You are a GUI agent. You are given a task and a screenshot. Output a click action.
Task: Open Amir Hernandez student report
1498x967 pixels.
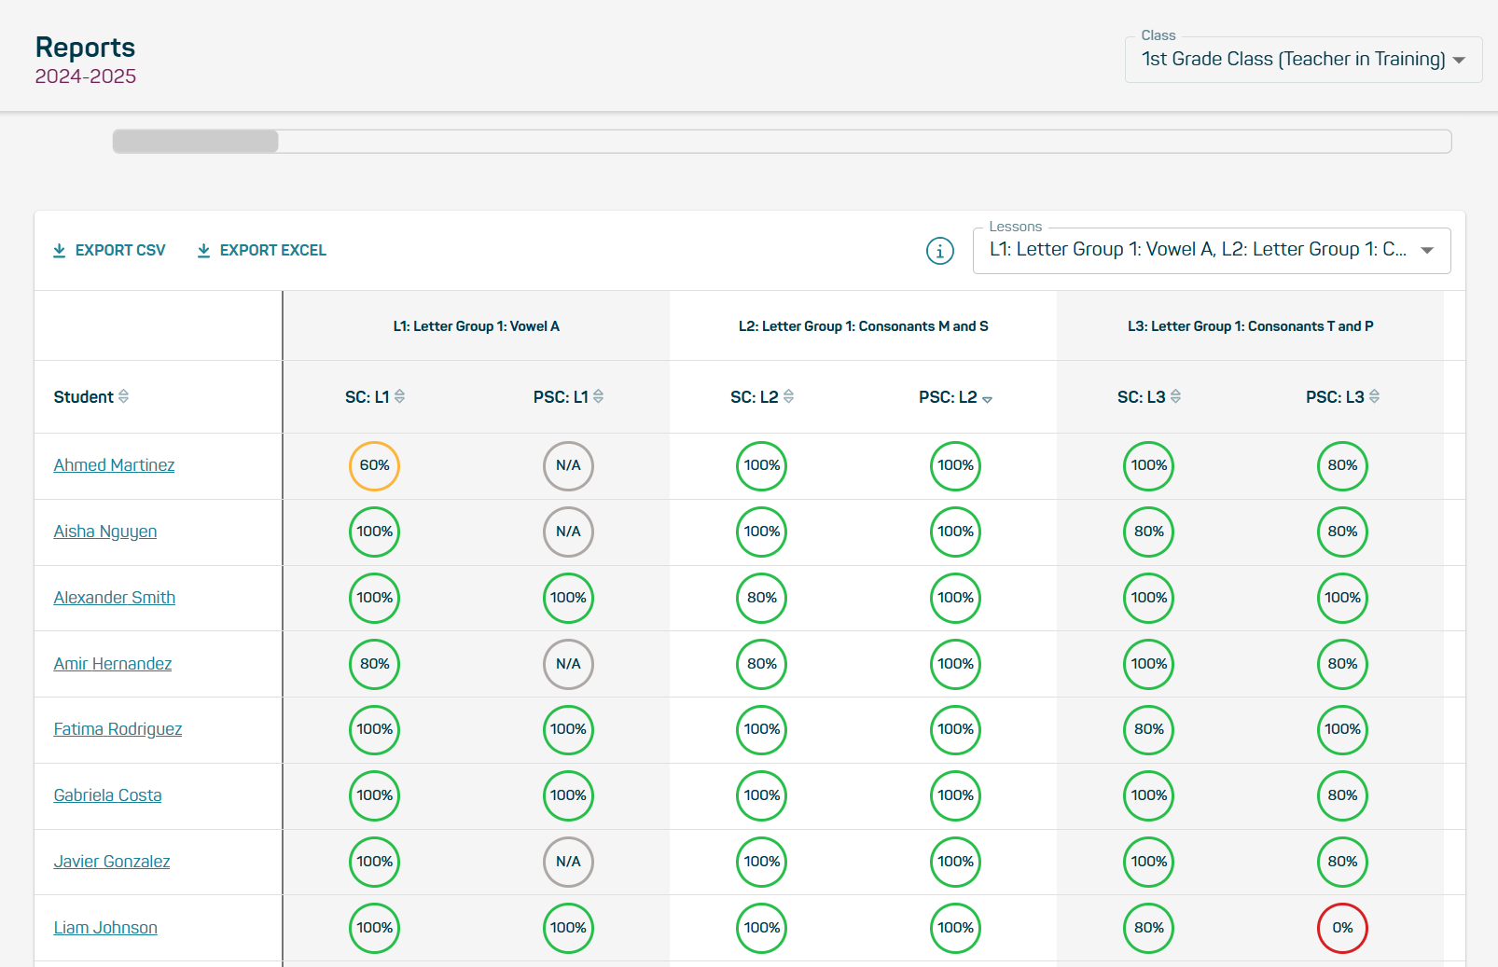113,664
